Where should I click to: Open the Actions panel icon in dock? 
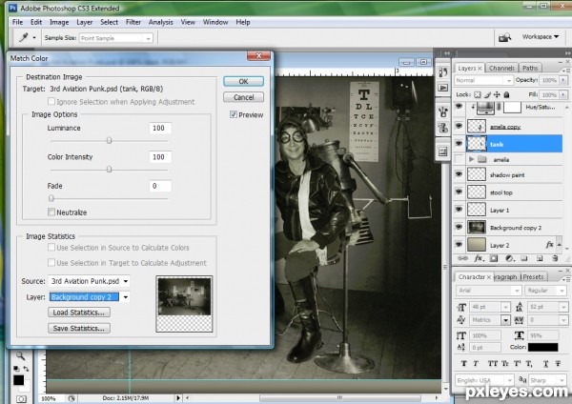tap(443, 88)
